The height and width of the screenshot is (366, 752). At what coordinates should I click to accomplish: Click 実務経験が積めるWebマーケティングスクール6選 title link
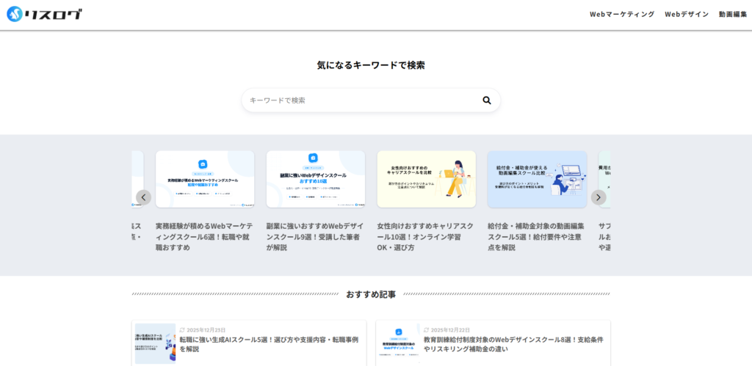pyautogui.click(x=205, y=237)
